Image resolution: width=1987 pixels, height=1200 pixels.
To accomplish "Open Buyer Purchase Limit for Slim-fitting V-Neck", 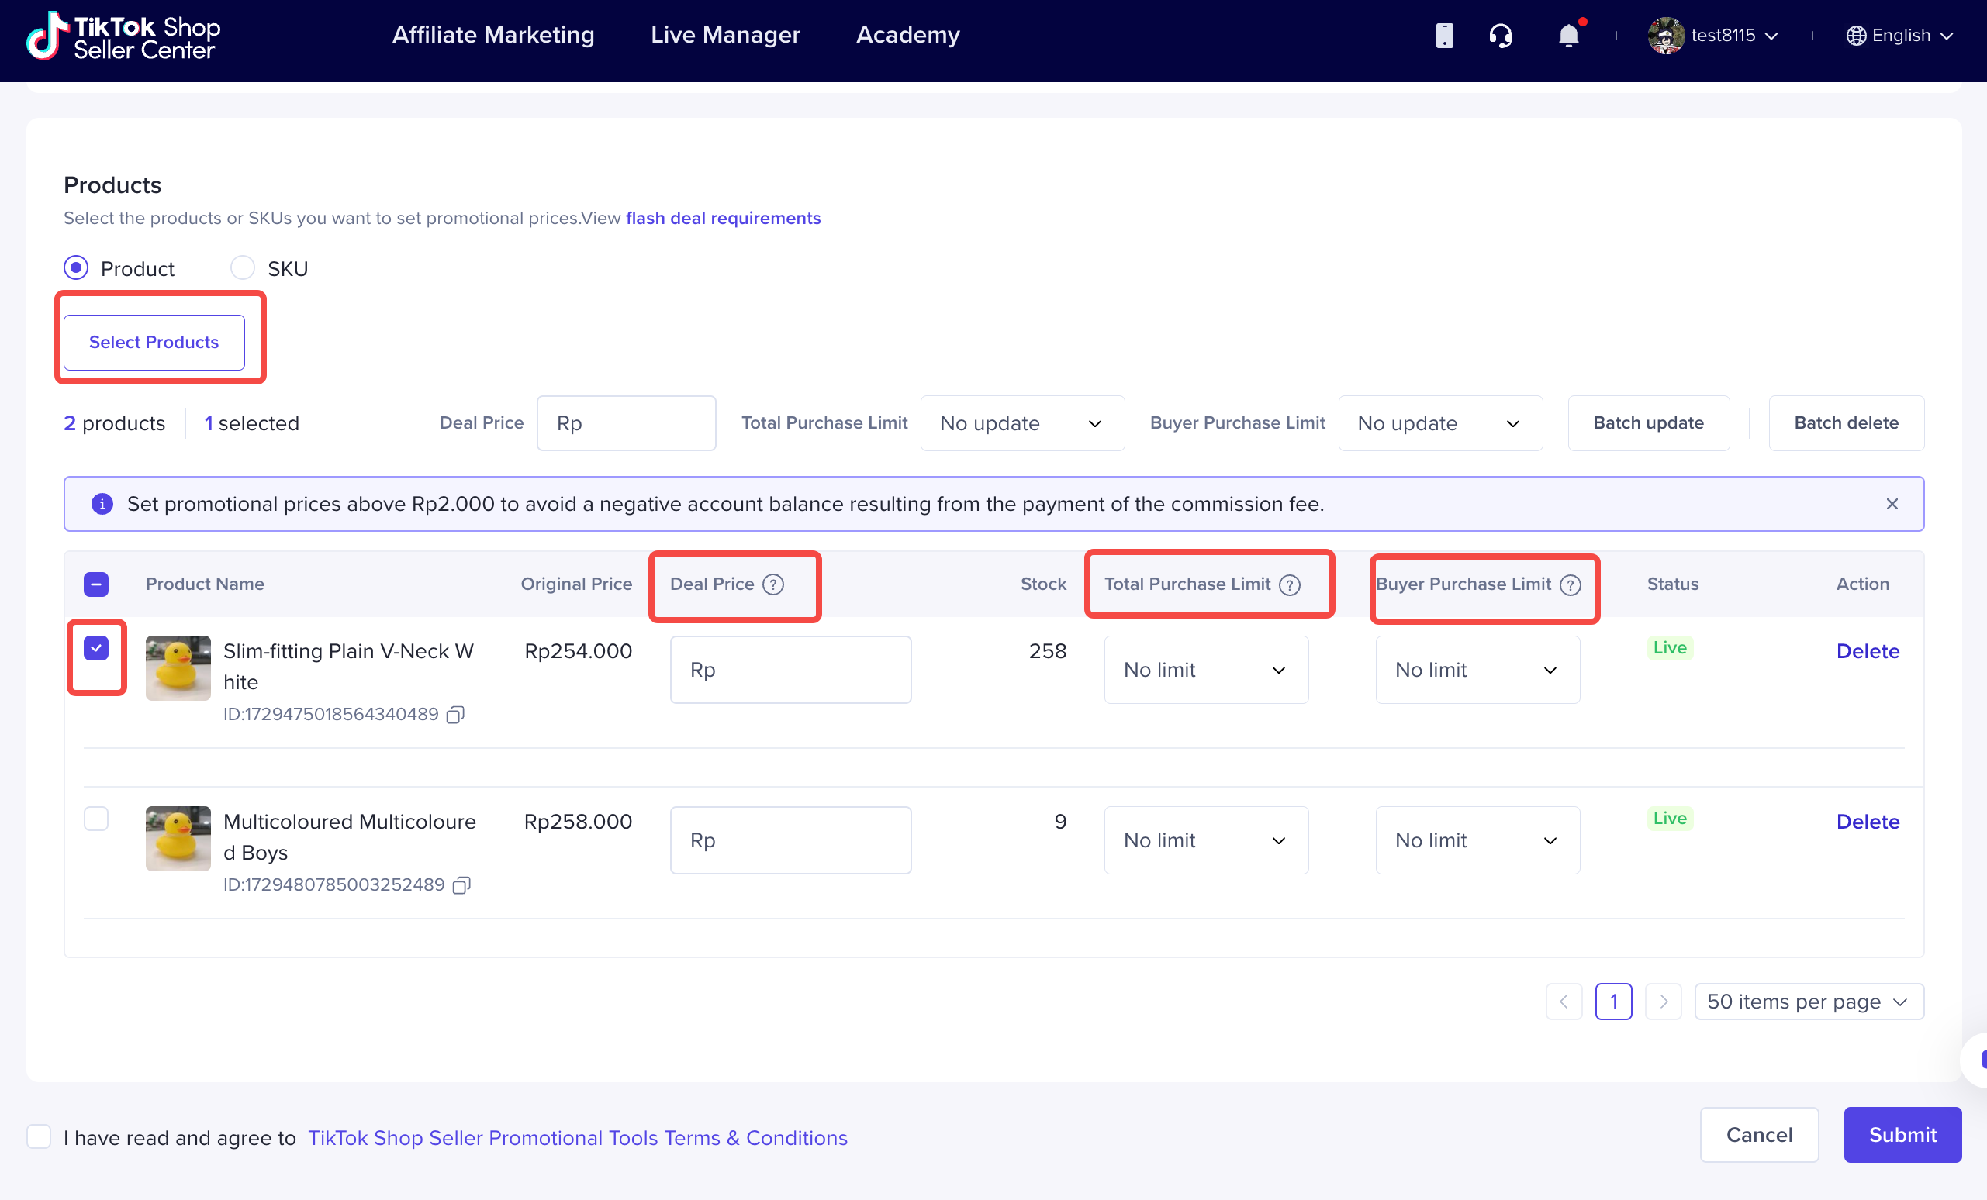I will (1477, 670).
